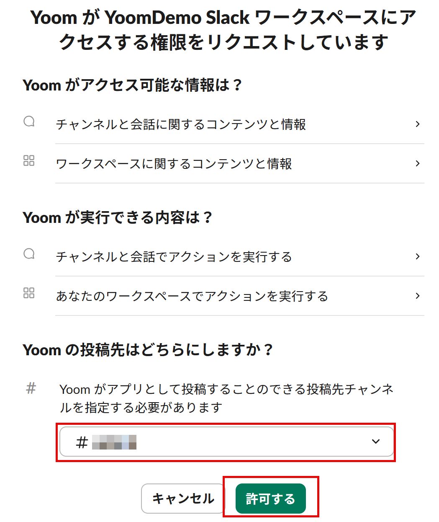
Task: Click the speech bubble icon beside チャンネルと会話でアクションを実行する
Action: coord(29,254)
